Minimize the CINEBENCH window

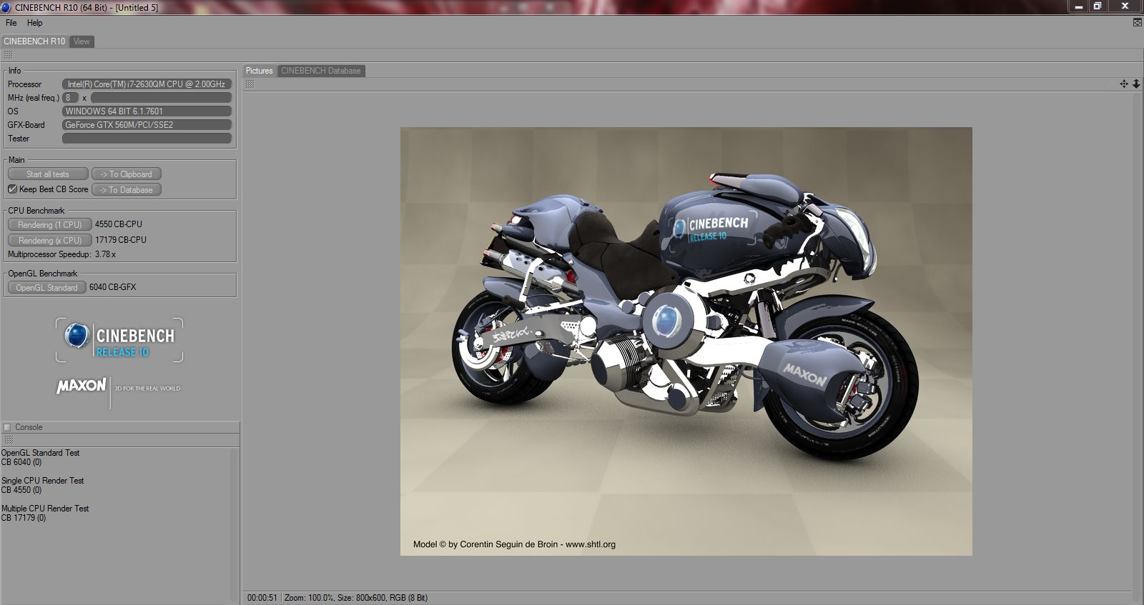click(1078, 6)
